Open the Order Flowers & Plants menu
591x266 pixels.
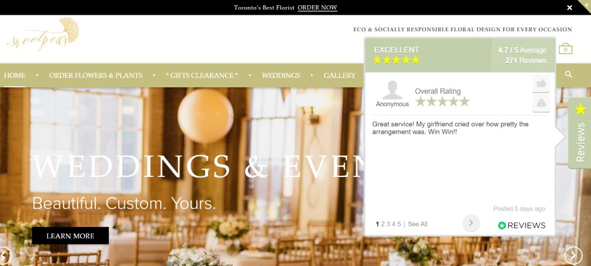(x=96, y=75)
